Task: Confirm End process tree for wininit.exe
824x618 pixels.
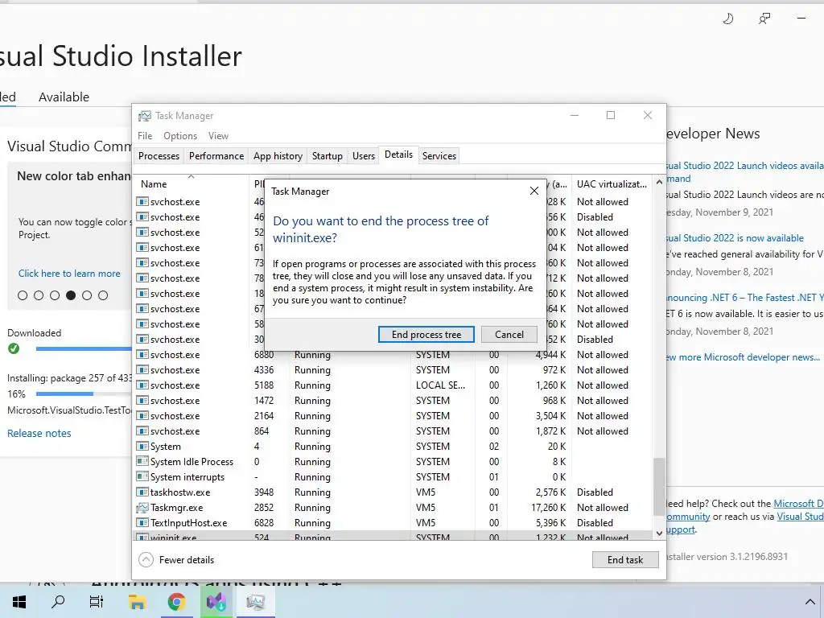Action: tap(426, 334)
